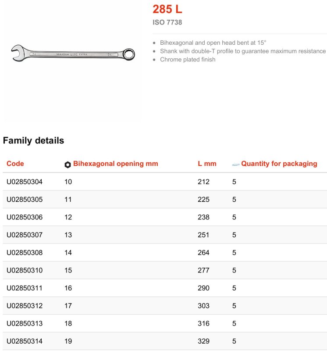Open product code U02850307
327x351 pixels.
25,235
